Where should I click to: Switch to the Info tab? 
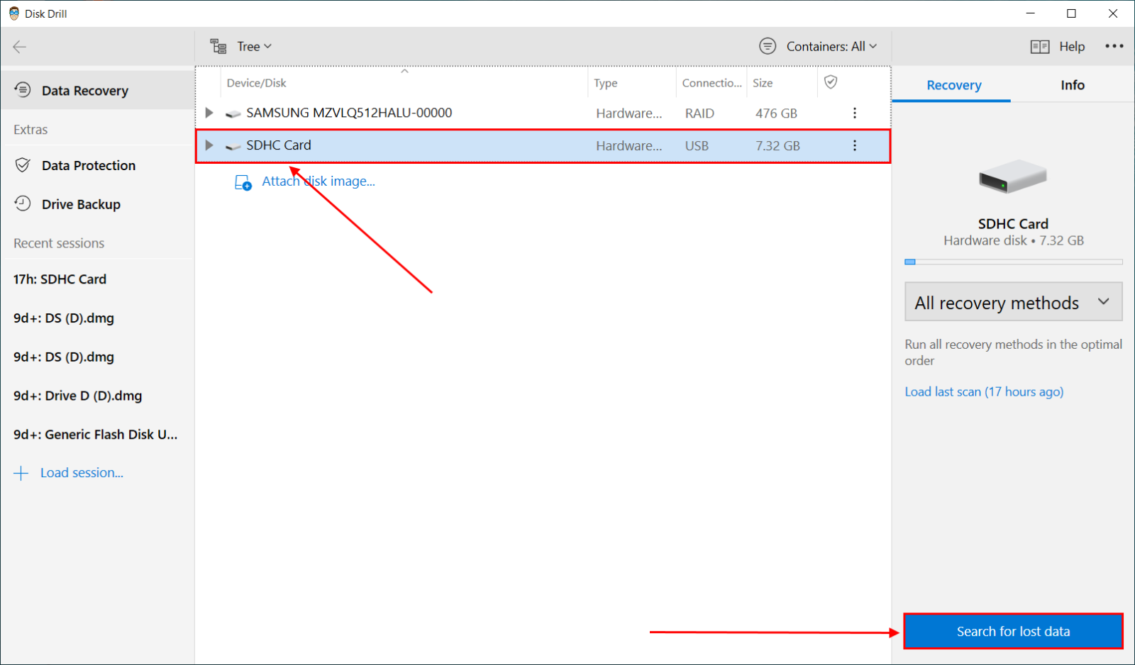[1072, 85]
